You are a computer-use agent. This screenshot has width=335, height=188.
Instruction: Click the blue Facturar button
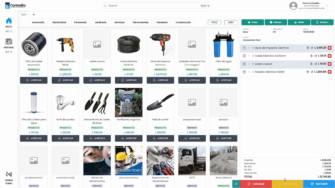pos(319,184)
